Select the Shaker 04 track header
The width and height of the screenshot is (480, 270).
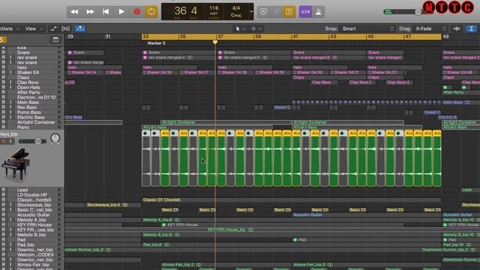click(28, 73)
